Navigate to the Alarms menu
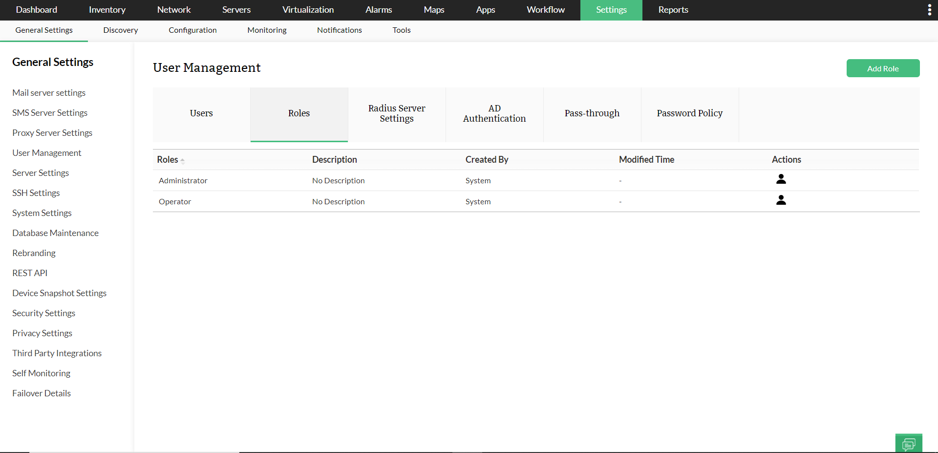The height and width of the screenshot is (453, 938). tap(379, 10)
